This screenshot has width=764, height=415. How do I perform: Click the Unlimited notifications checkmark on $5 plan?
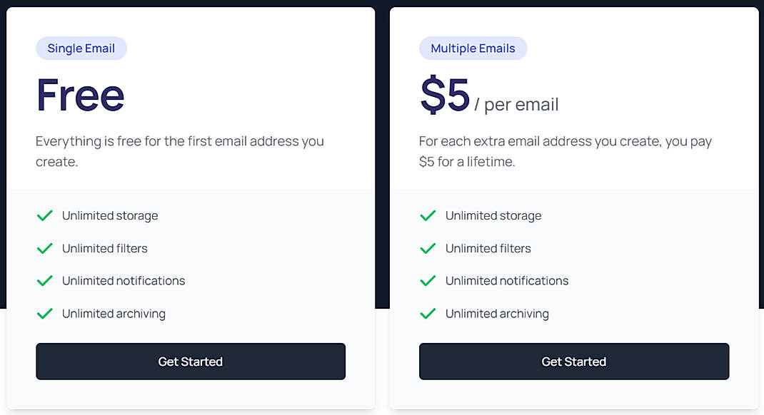click(428, 281)
